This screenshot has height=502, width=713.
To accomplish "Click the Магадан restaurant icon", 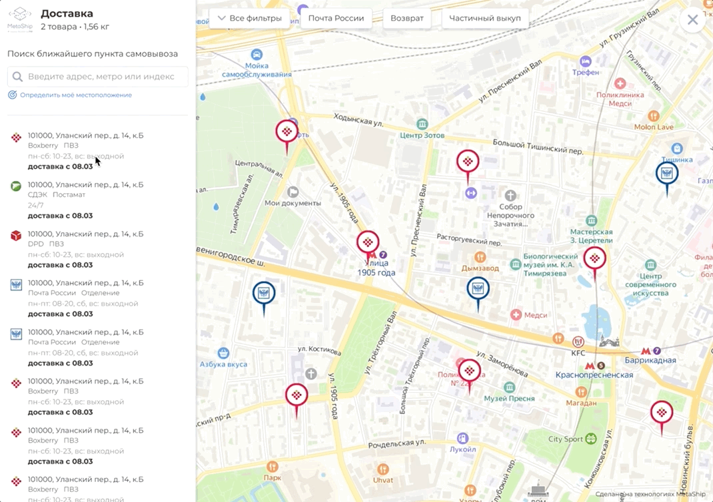I will point(580,392).
